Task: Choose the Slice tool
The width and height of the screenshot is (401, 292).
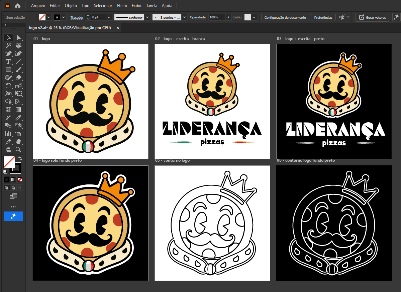Action: (x=8, y=142)
